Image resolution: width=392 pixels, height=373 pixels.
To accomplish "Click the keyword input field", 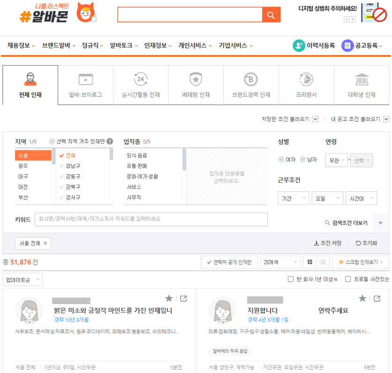I will (151, 219).
